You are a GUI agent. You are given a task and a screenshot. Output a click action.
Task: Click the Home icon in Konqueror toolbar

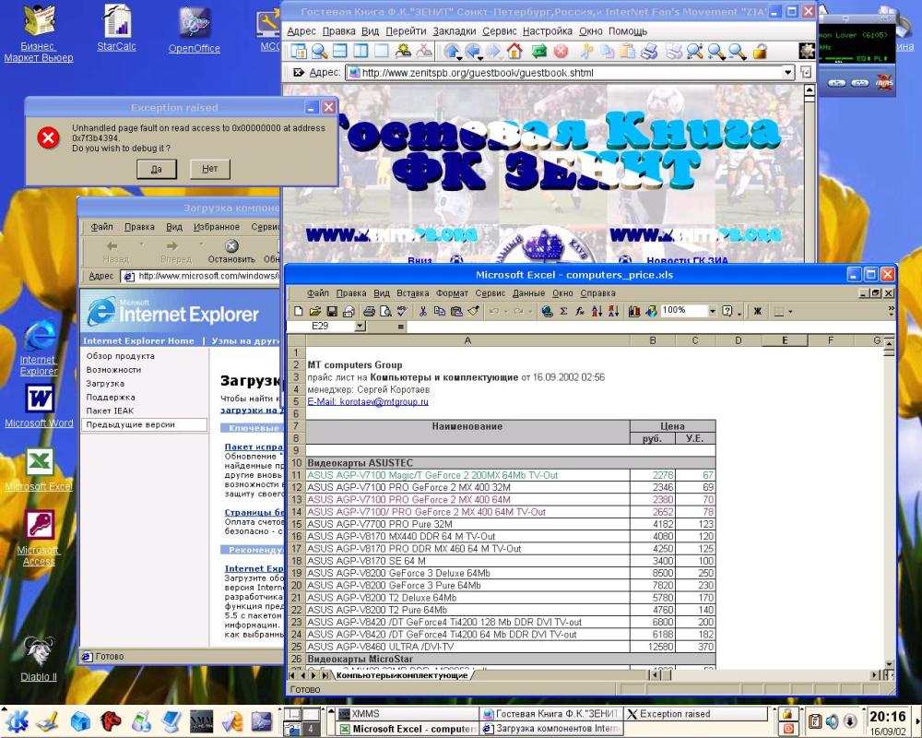(514, 52)
